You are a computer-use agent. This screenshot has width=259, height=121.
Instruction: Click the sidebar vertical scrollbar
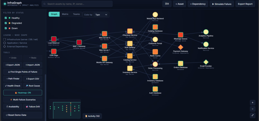coord(45,97)
